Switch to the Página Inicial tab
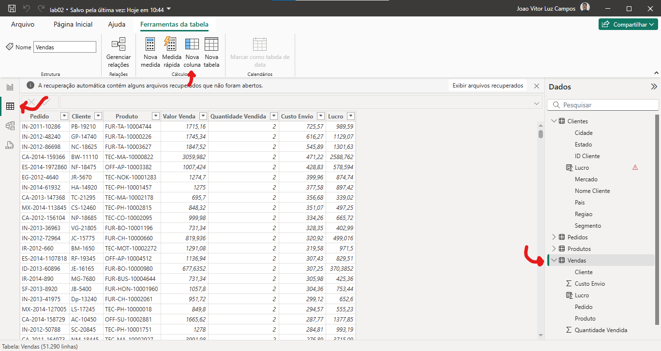661x351 pixels. point(73,24)
